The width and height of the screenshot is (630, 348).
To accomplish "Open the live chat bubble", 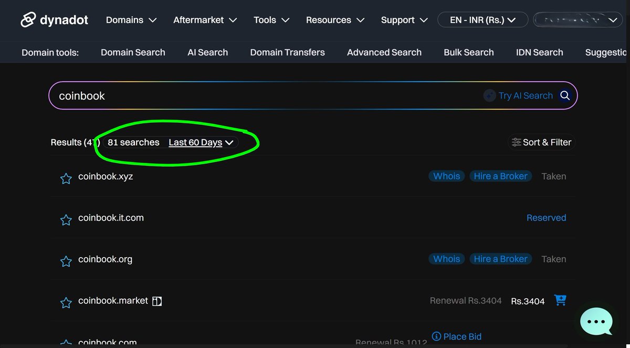I will coord(596,321).
